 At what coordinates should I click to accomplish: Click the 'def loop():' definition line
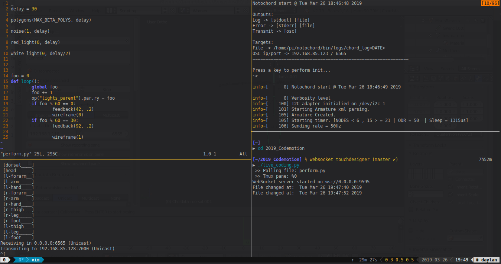[x=25, y=81]
